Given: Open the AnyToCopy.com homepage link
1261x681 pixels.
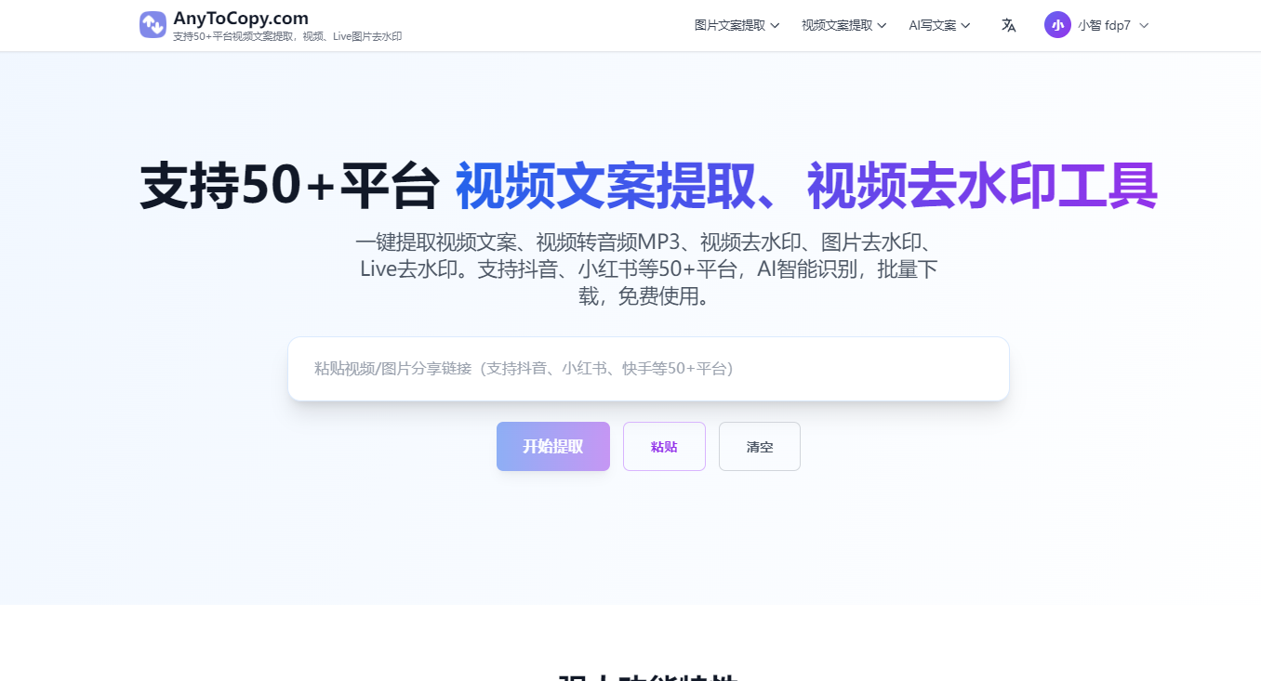Looking at the screenshot, I should (x=239, y=17).
